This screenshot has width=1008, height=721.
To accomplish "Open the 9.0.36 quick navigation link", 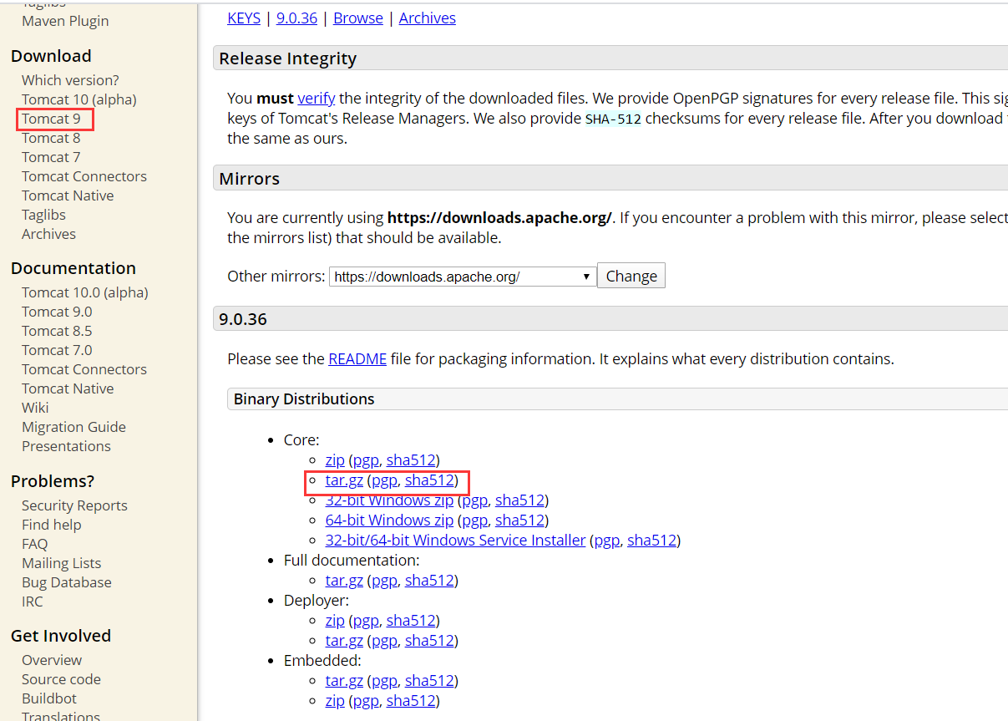I will coord(296,18).
